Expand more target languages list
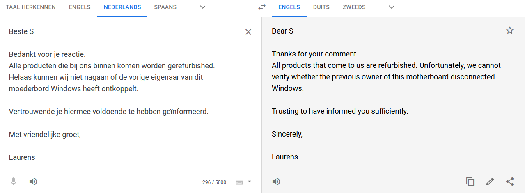This screenshot has width=525, height=193. pyautogui.click(x=392, y=7)
